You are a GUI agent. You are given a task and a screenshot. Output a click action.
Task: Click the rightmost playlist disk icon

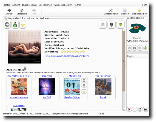[145, 109]
